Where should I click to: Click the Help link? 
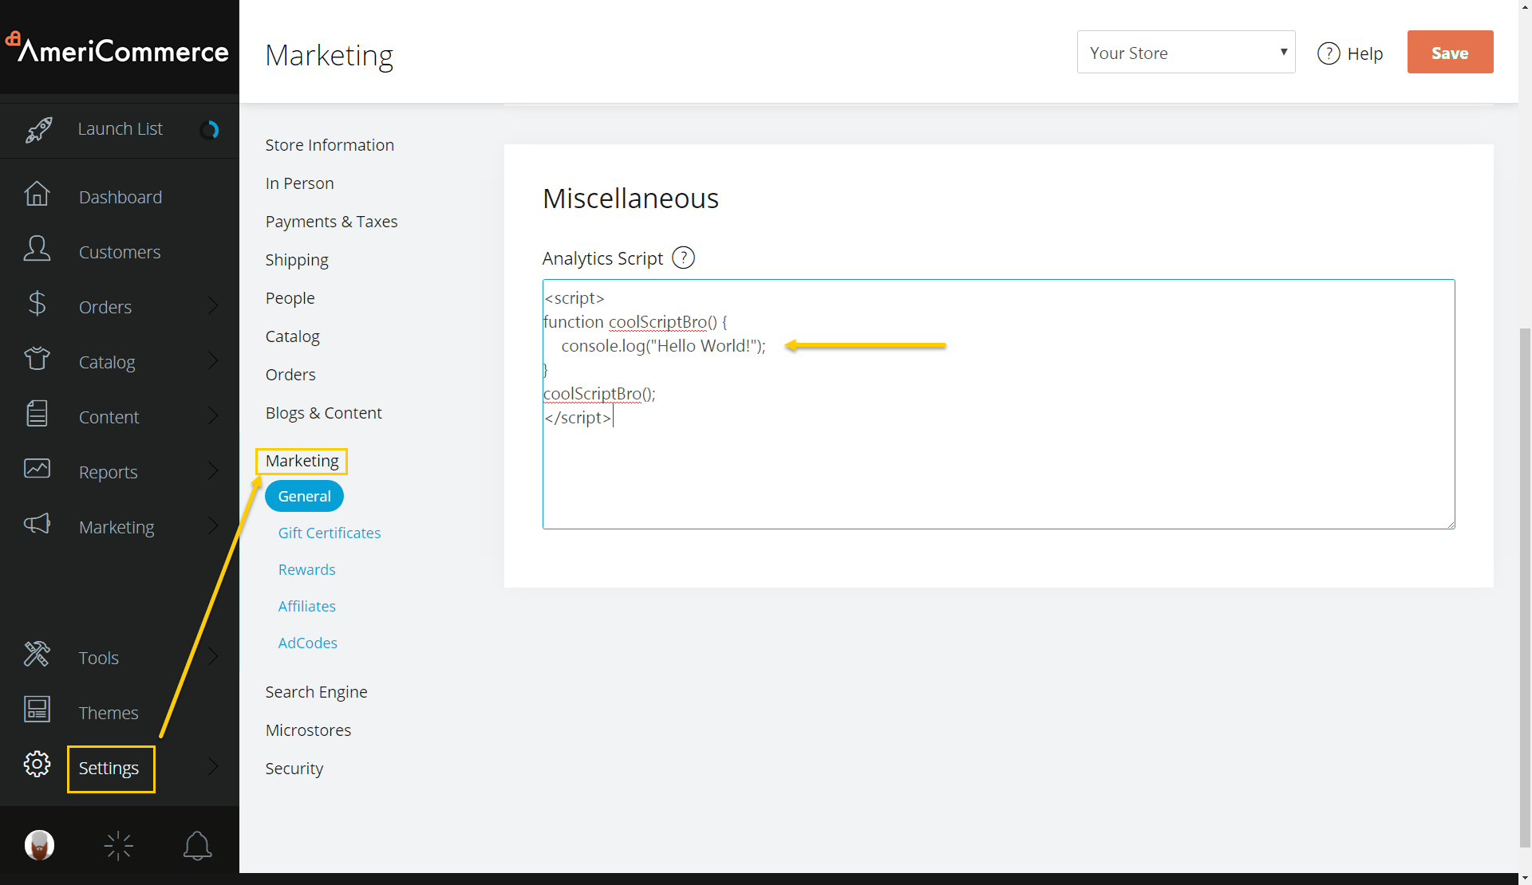[1351, 53]
